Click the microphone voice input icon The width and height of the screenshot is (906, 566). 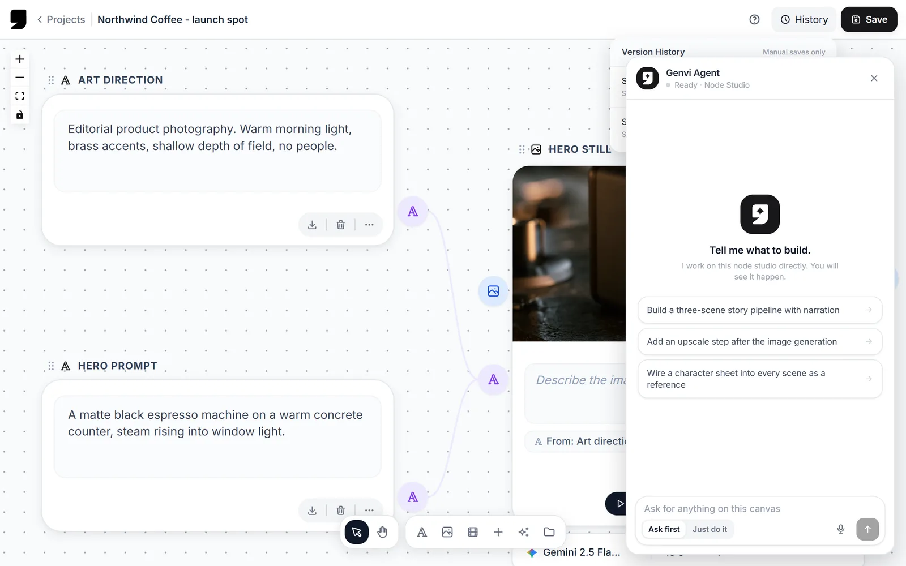[841, 529]
